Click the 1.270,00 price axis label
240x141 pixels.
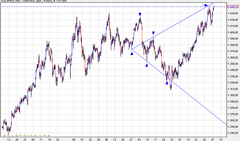233,114
